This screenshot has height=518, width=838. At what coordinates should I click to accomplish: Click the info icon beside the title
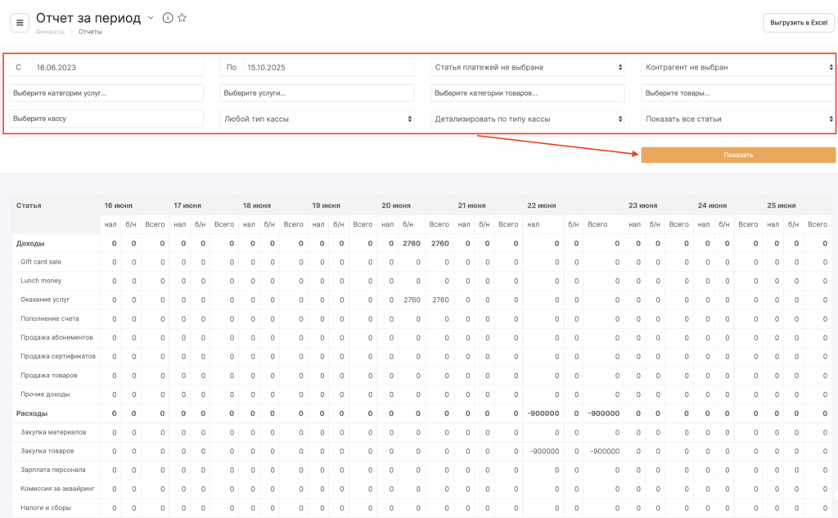click(x=168, y=18)
